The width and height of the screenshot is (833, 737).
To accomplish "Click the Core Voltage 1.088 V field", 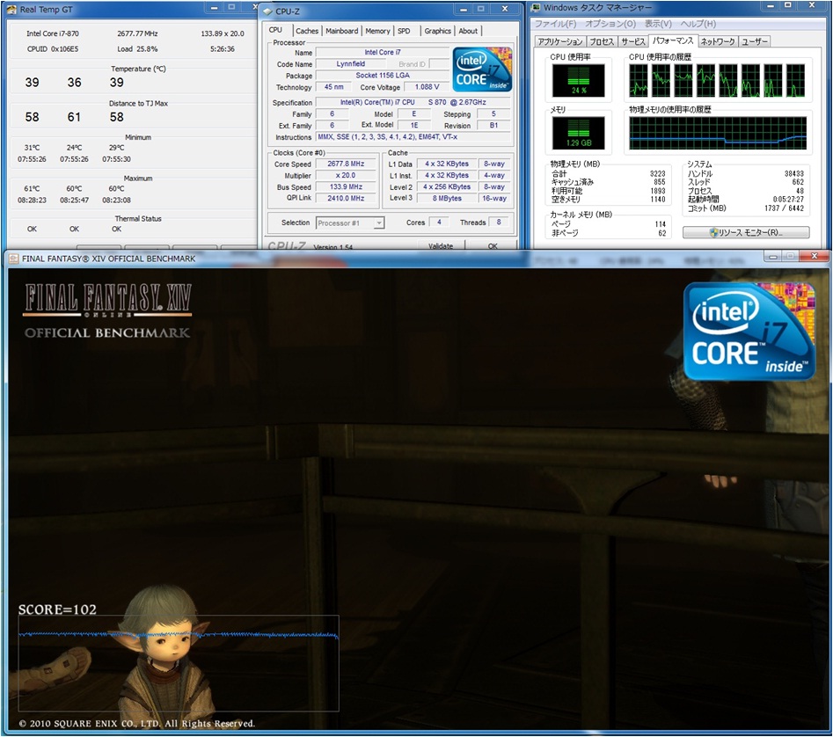I will pyautogui.click(x=427, y=87).
